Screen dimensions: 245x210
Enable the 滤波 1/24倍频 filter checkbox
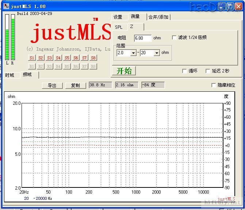(174, 37)
